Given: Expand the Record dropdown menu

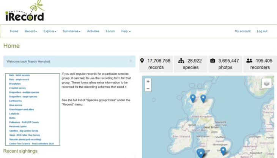Looking at the screenshot, I should coord(31,31).
